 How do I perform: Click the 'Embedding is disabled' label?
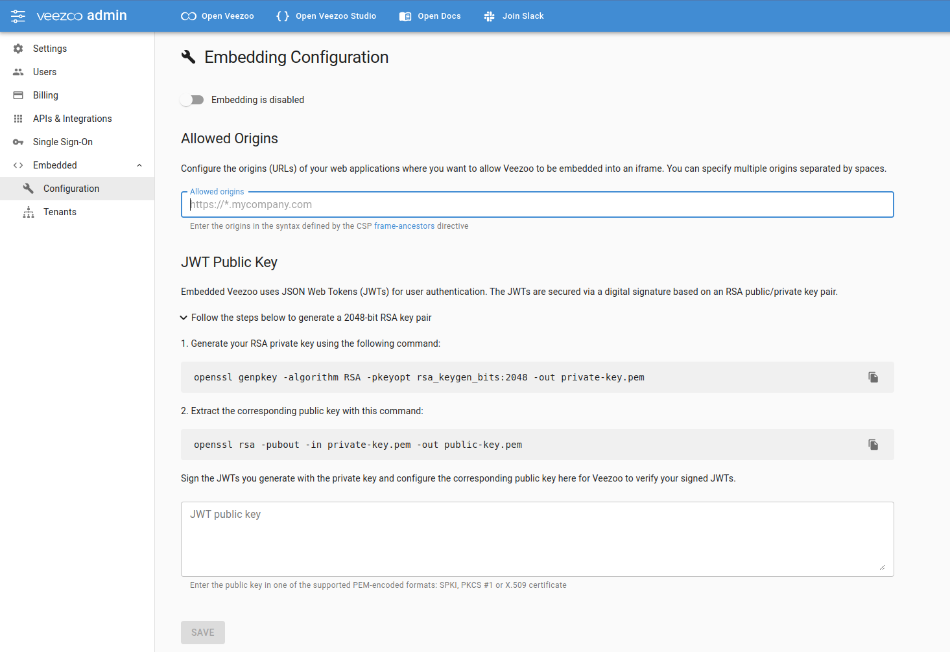tap(257, 100)
